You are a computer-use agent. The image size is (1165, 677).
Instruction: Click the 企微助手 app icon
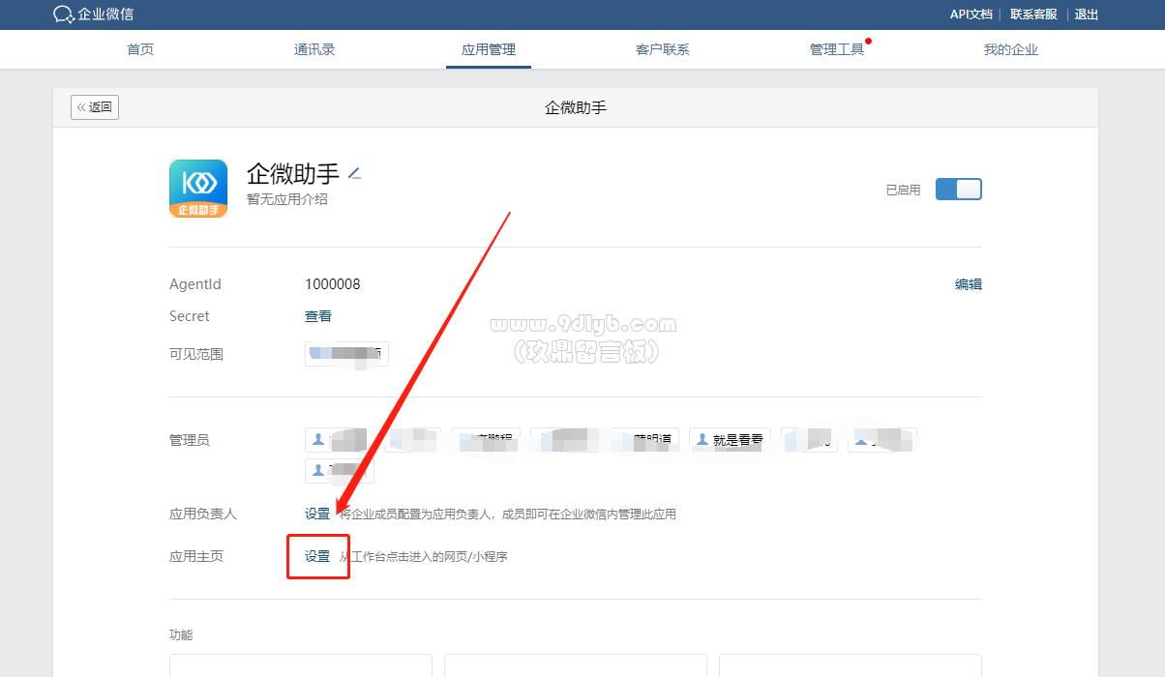pyautogui.click(x=198, y=189)
